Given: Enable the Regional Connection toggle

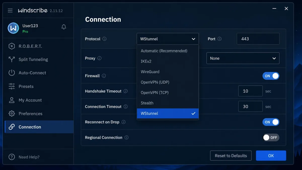Looking at the screenshot, I should [x=271, y=138].
